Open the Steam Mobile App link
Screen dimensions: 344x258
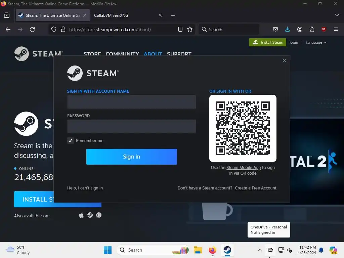[x=244, y=168]
